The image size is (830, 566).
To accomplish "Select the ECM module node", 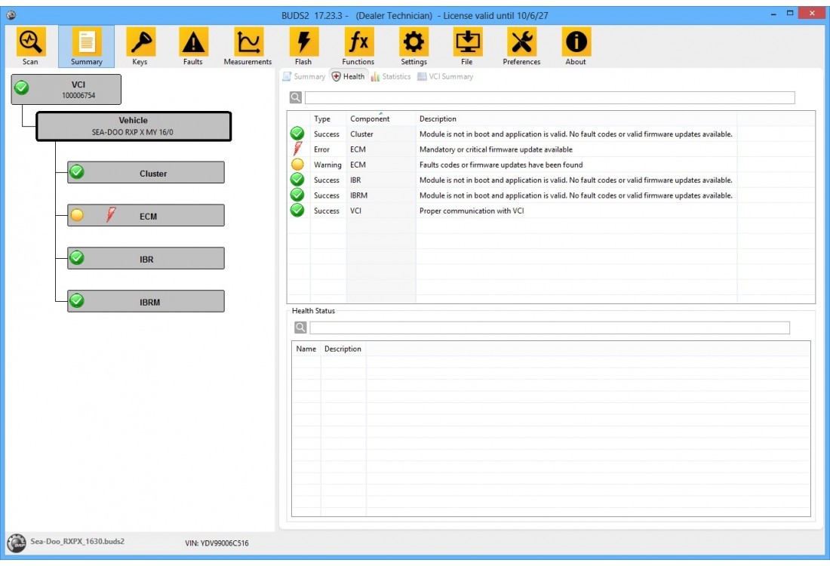I will (x=146, y=216).
